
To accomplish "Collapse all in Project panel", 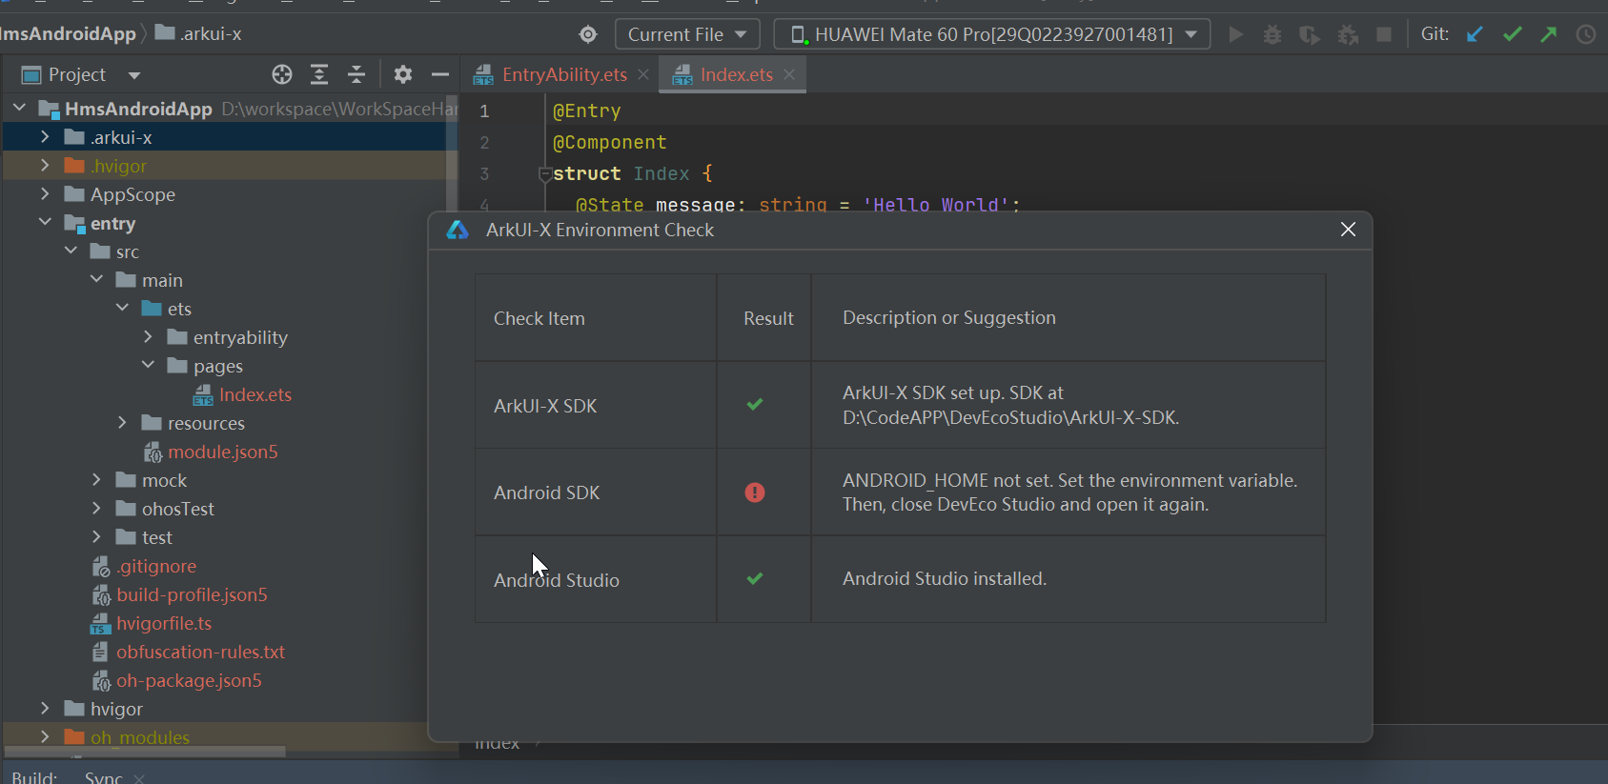I will (356, 74).
